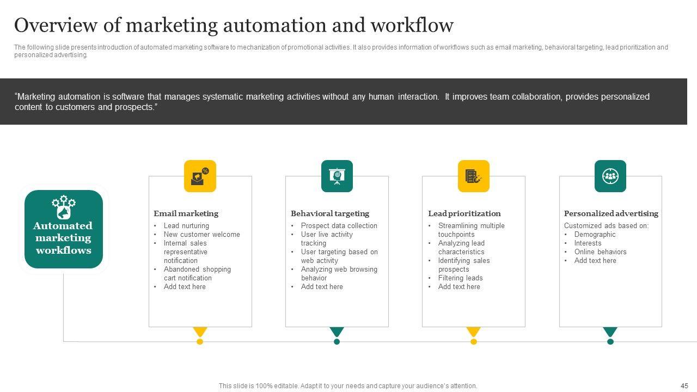The width and height of the screenshot is (697, 392).
Task: Select the 'Online behaviors' bullet
Action: coord(601,252)
